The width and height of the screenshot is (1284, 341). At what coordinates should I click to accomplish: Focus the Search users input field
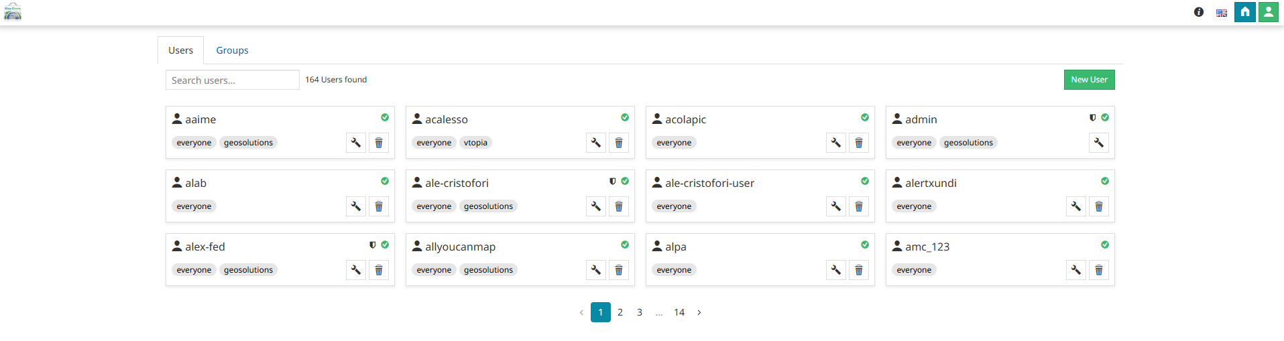pos(232,80)
